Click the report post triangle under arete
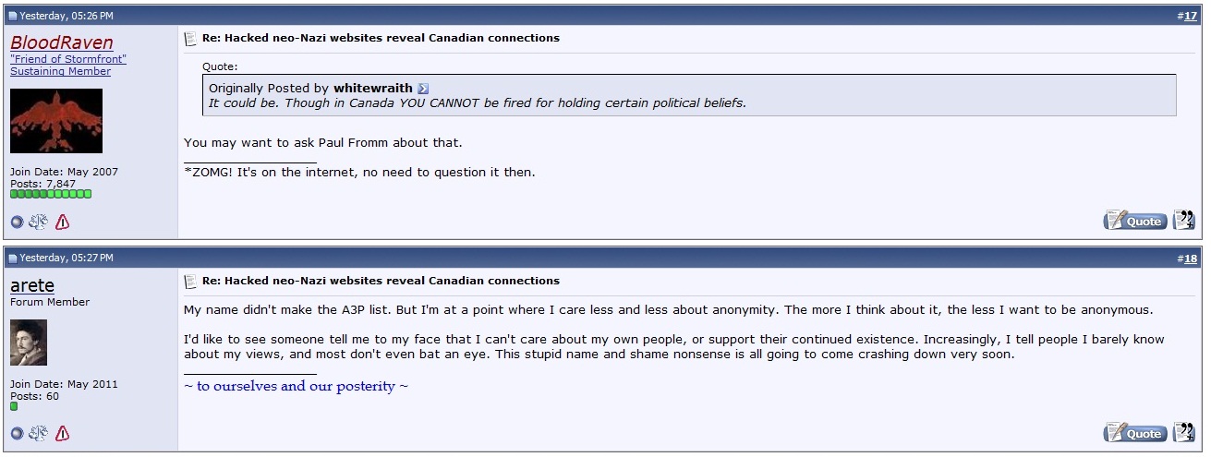 coord(63,433)
